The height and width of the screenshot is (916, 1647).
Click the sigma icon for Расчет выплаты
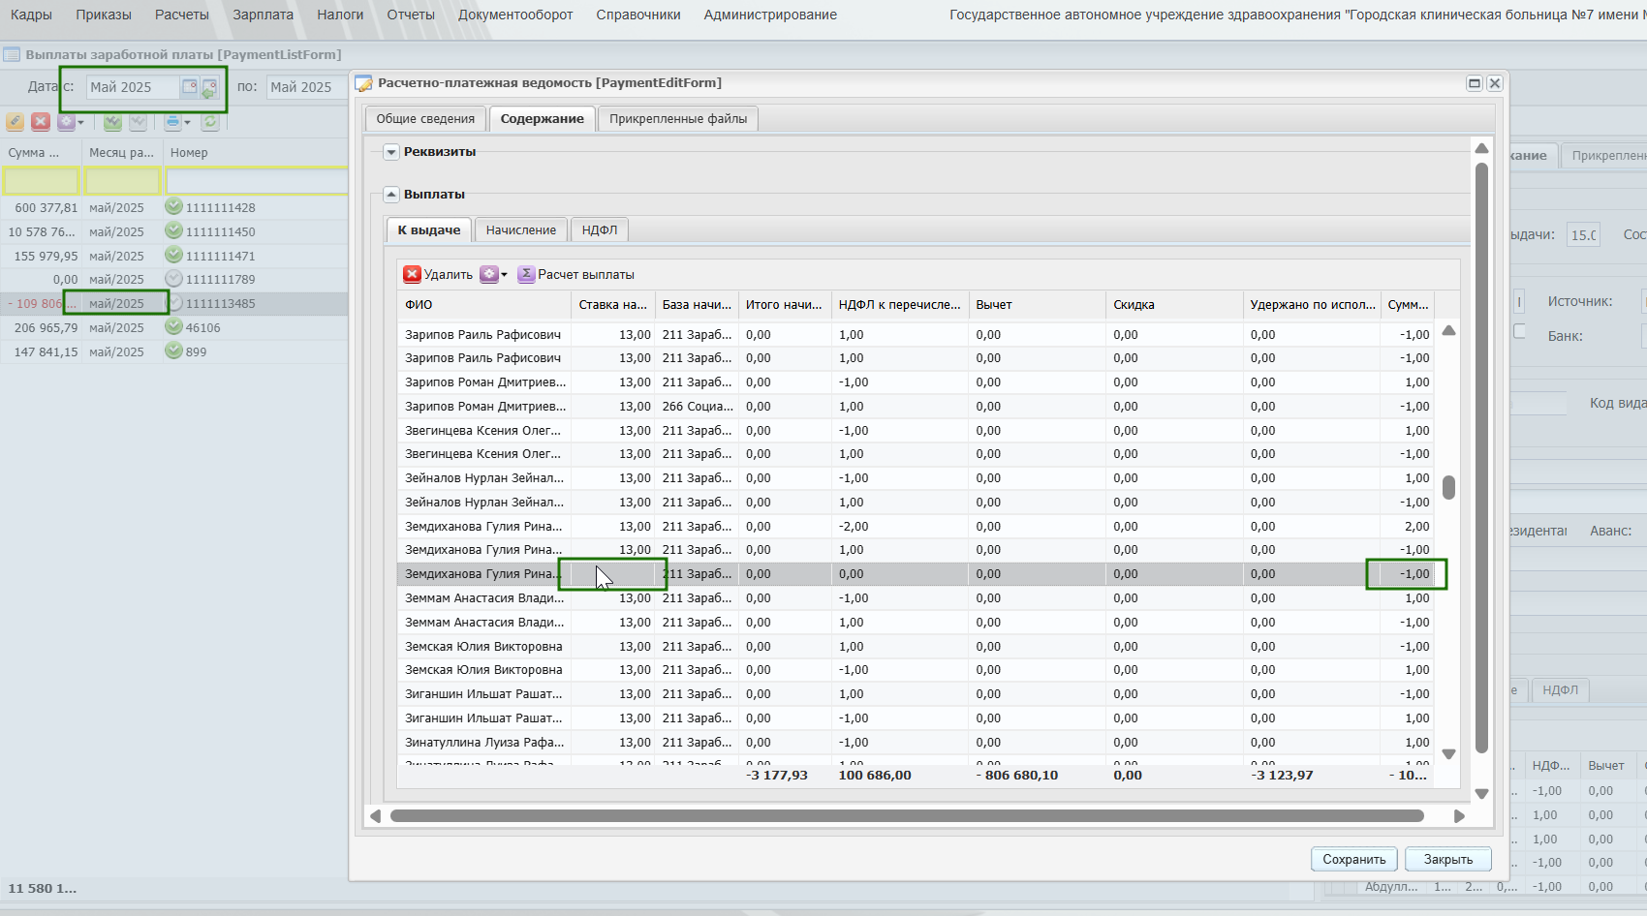(526, 274)
